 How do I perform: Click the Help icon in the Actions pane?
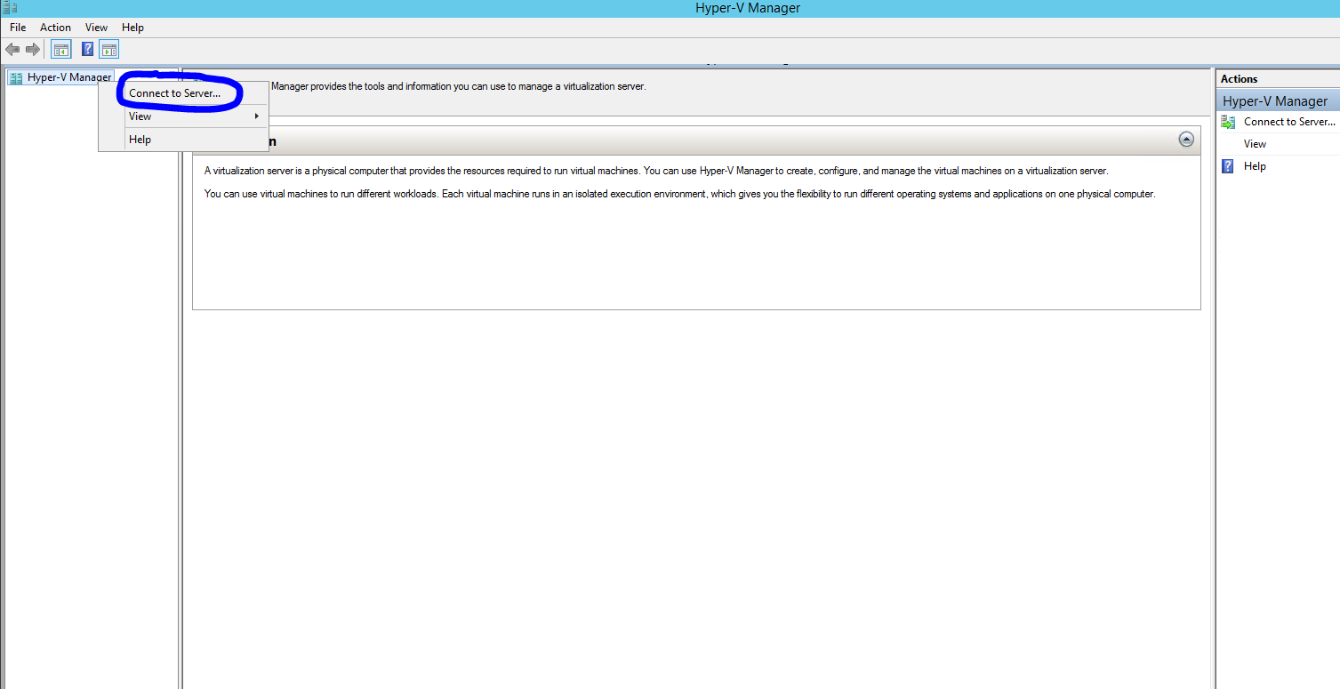[x=1228, y=166]
